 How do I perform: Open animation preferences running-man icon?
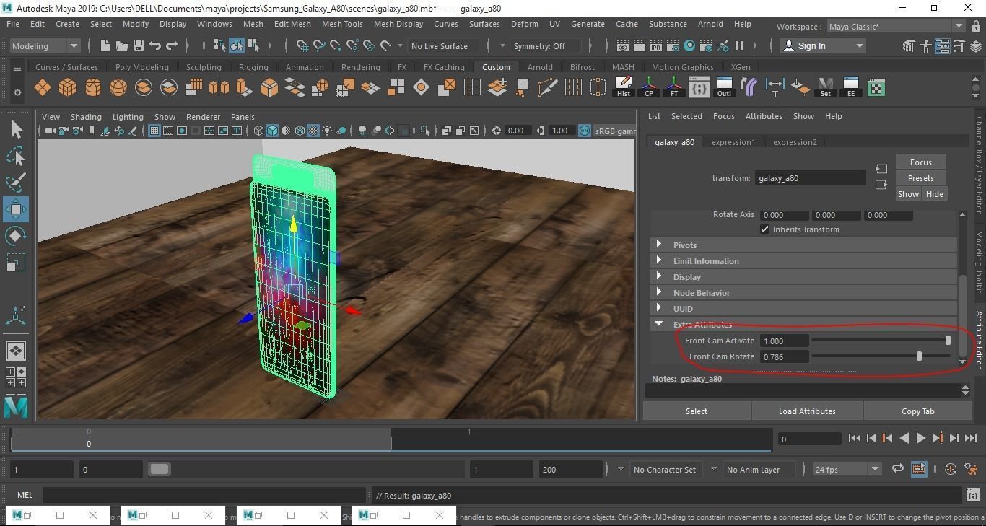[972, 469]
